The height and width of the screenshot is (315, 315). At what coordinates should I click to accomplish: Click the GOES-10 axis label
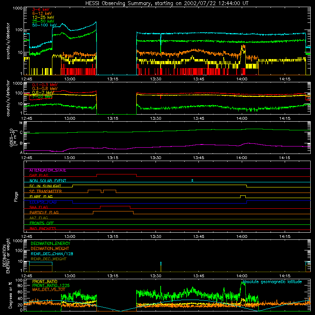[x=13, y=137]
